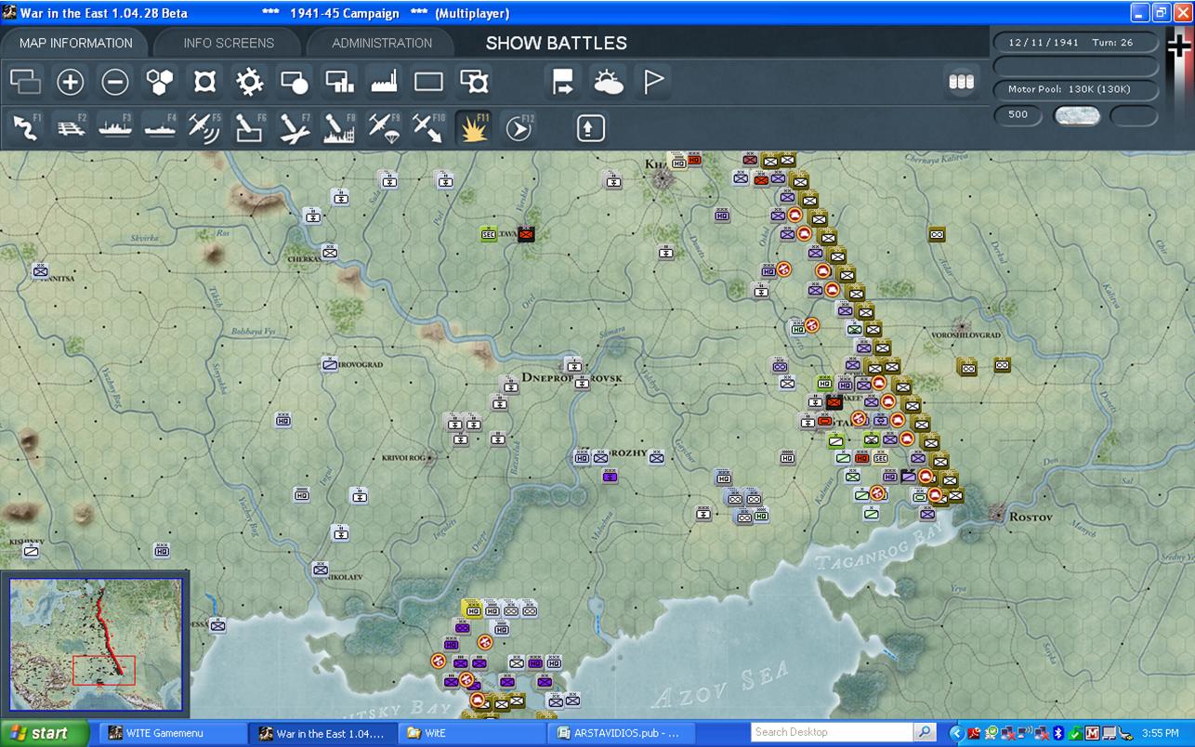The image size is (1195, 747).
Task: Click the 500 value button
Action: (1018, 115)
